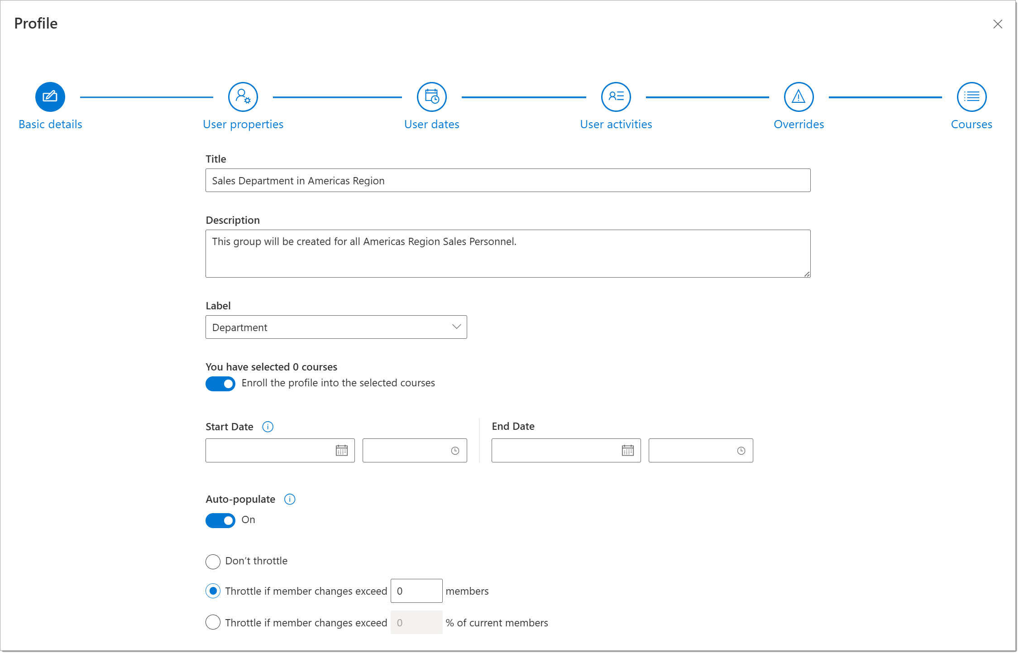1019x654 pixels.
Task: Select the Don't throttle radio option
Action: (x=213, y=562)
